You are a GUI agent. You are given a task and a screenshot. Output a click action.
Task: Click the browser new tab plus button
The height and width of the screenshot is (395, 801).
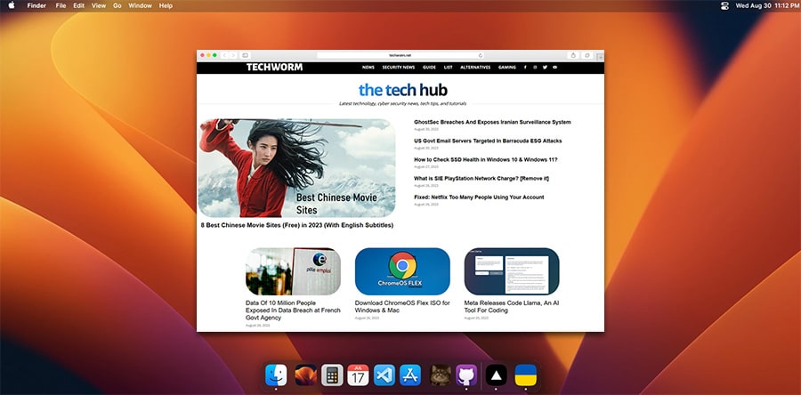point(600,56)
